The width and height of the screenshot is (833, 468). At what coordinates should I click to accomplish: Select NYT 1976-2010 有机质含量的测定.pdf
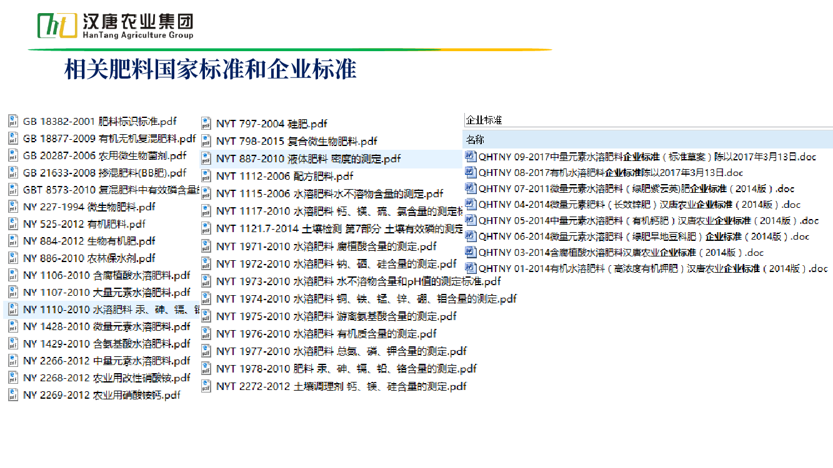(326, 334)
